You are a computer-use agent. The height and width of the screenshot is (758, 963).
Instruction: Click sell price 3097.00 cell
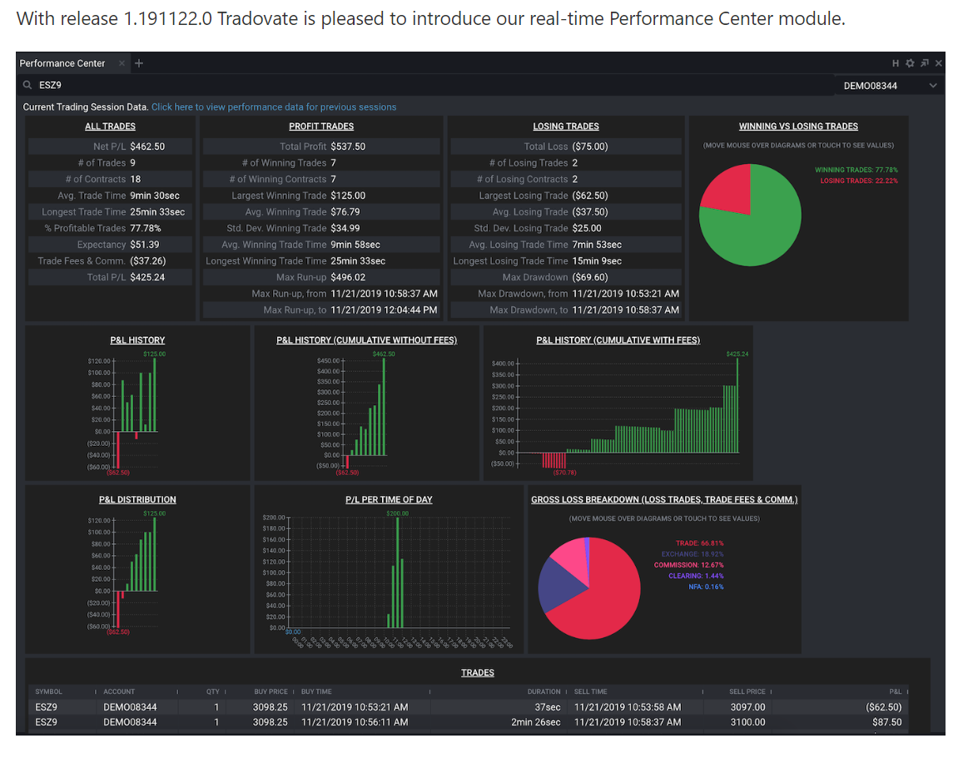[747, 707]
